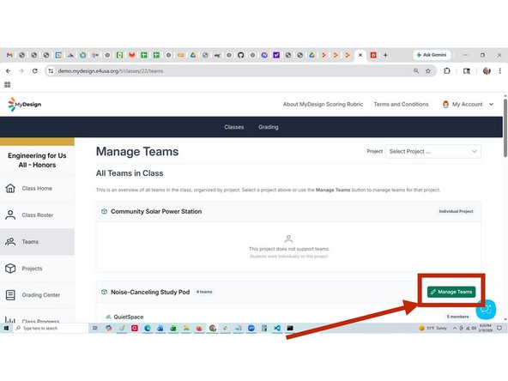
Task: Switch to the GitLab fox tab
Action: pos(131,55)
